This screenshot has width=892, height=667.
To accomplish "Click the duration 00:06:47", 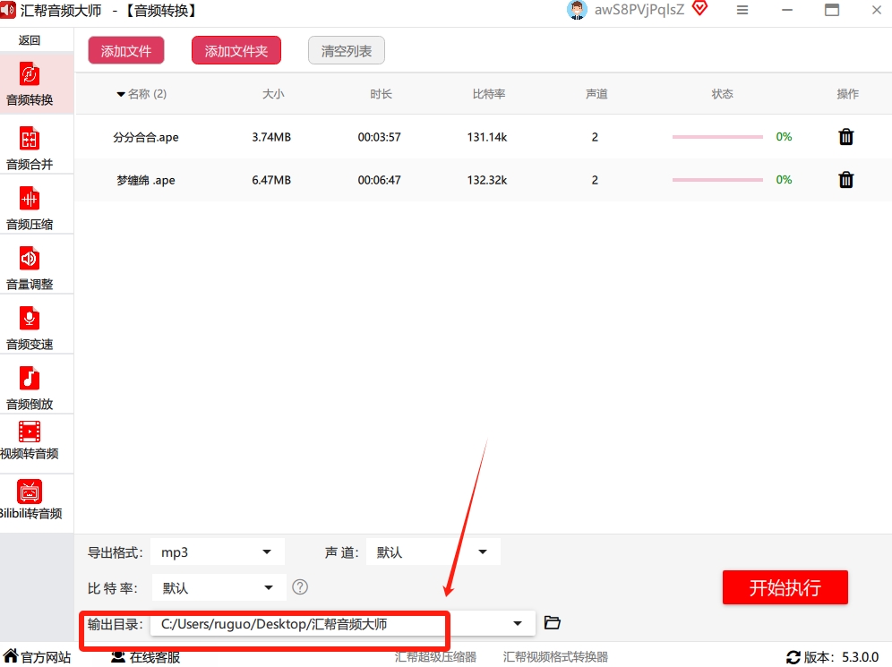I will click(380, 180).
